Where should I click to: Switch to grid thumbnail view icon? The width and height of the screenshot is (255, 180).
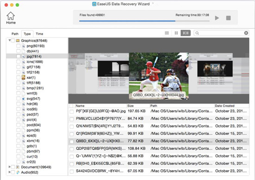(176, 33)
